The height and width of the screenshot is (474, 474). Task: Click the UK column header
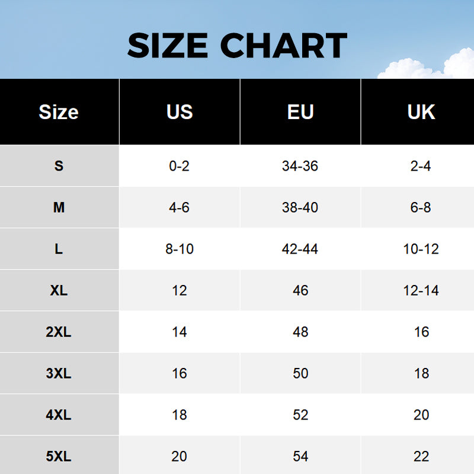[421, 112]
